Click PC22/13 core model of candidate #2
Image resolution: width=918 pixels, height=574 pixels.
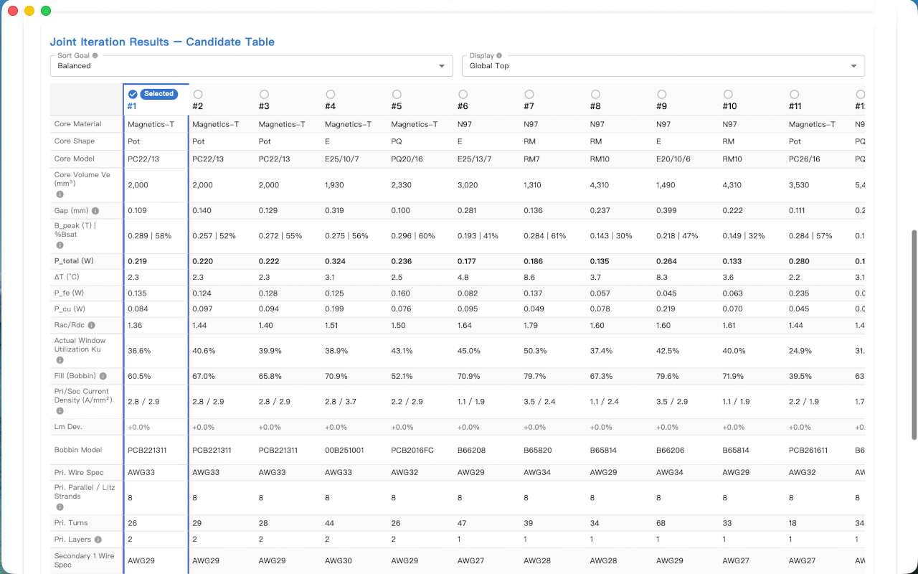tap(207, 159)
